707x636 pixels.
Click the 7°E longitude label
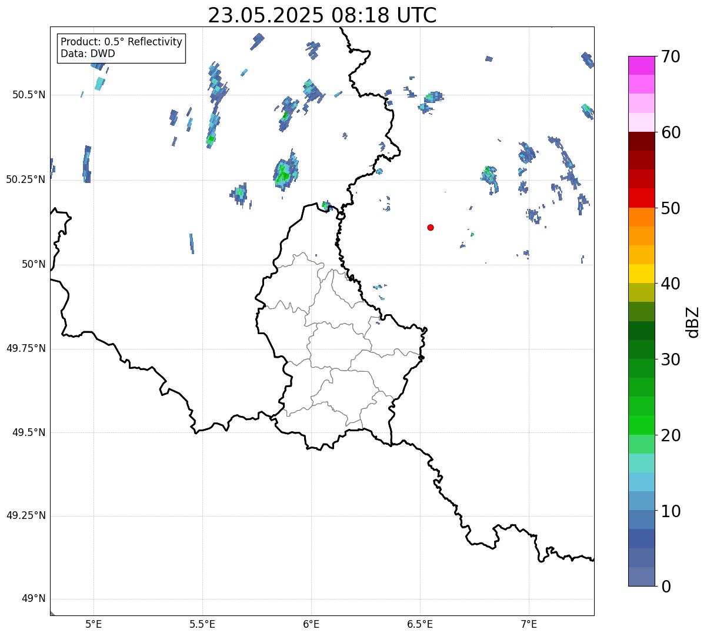[529, 624]
